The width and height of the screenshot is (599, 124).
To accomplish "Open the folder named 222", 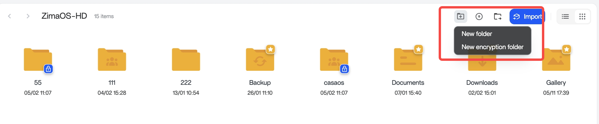I will [x=186, y=60].
